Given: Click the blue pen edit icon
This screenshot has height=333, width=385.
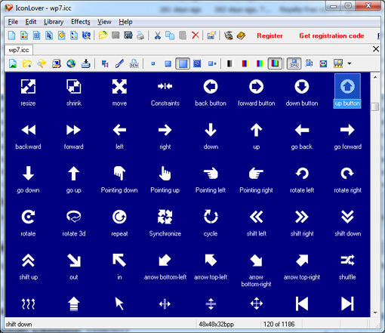Looking at the screenshot, I should pos(119,63).
